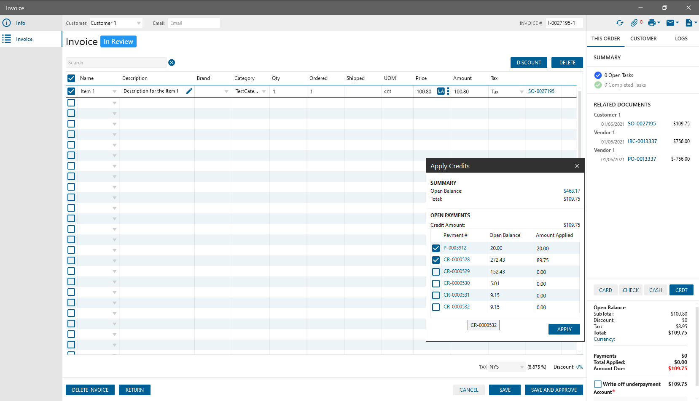699x401 pixels.
Task: Click the refresh icon in the top toolbar
Action: coord(619,23)
